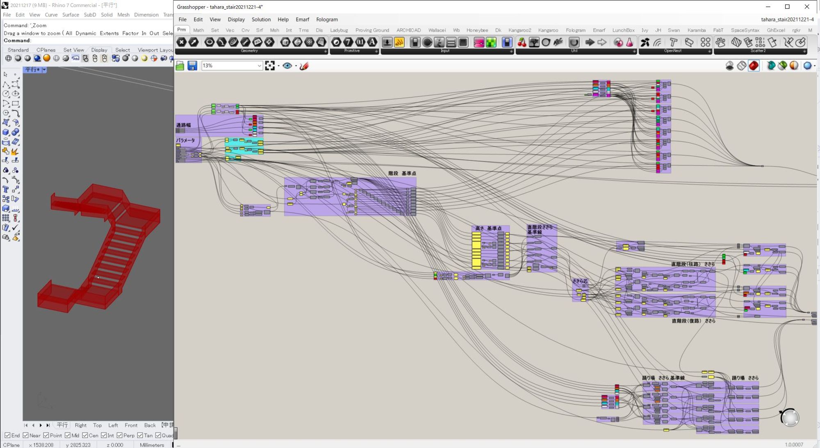Click the Box solid tool in Rhino sidebar

6,132
